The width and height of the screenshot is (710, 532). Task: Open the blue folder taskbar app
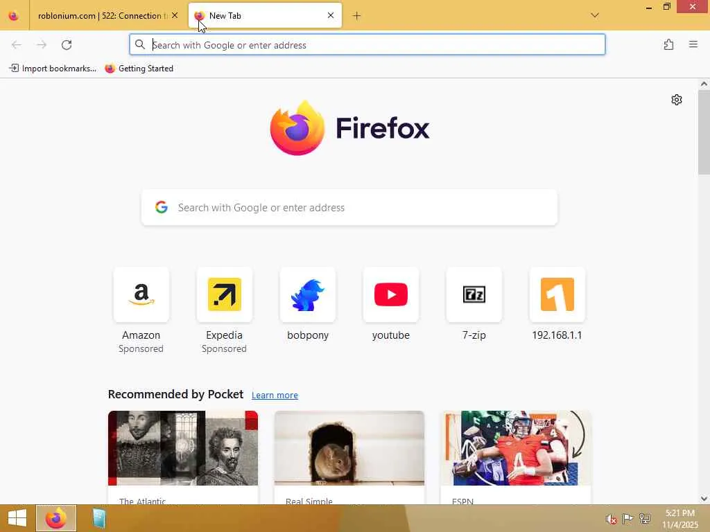[99, 518]
